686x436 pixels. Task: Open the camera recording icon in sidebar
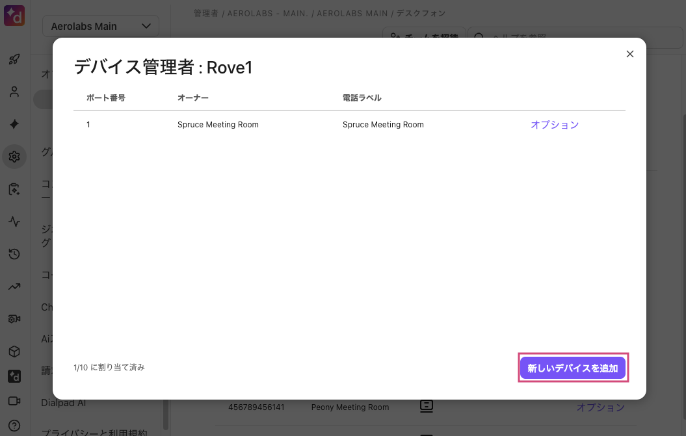pyautogui.click(x=14, y=319)
